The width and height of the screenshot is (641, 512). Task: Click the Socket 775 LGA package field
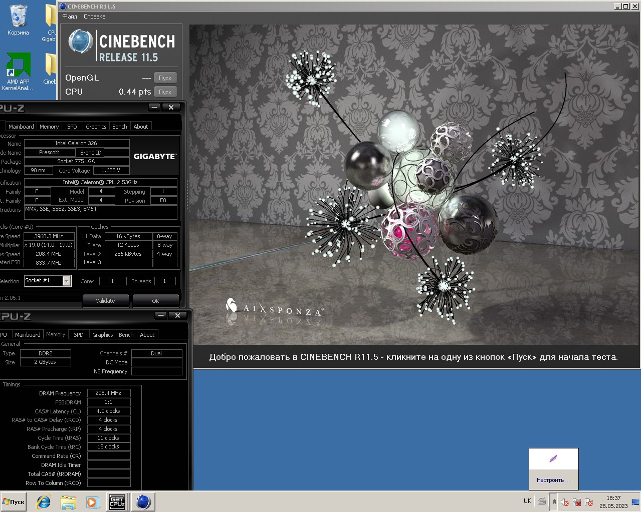click(x=77, y=161)
